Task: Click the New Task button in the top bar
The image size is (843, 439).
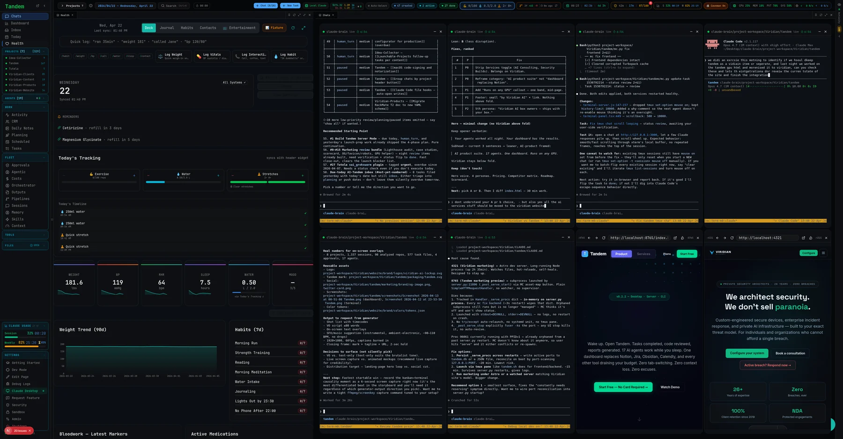Action: coord(290,6)
